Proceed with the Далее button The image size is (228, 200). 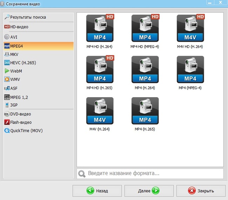(149, 191)
